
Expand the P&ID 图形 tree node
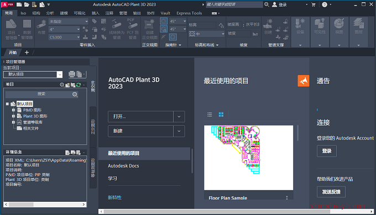pos(13,110)
